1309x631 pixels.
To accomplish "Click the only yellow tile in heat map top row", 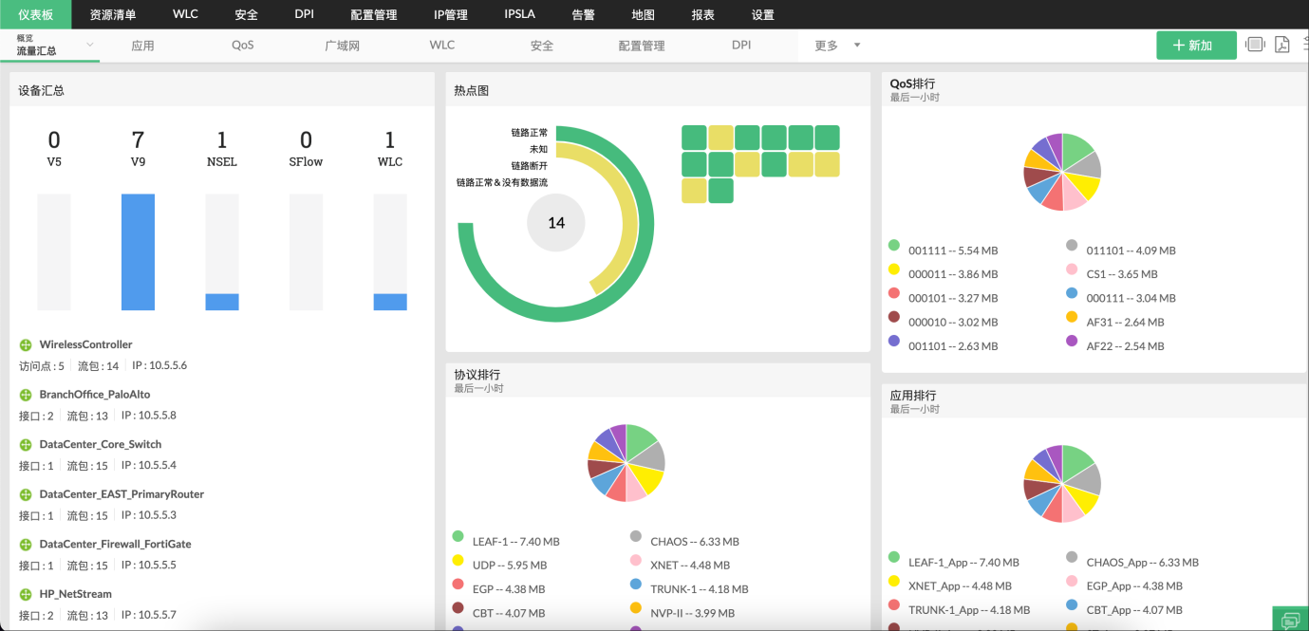I will point(720,138).
